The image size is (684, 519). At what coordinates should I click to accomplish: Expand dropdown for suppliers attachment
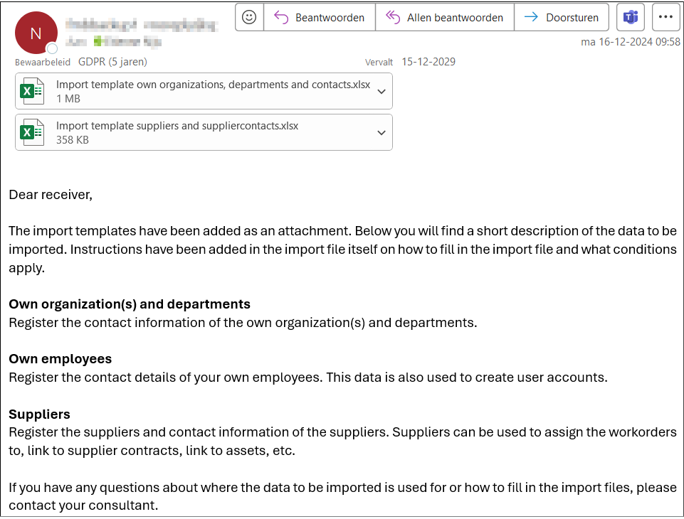click(382, 133)
